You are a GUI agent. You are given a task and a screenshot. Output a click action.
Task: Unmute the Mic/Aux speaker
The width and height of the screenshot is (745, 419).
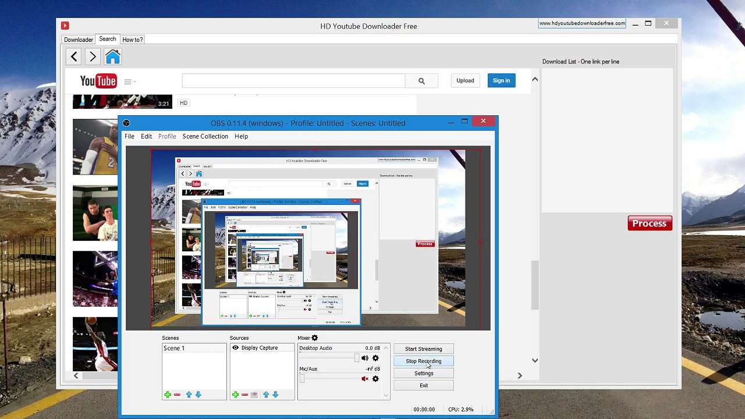point(364,379)
